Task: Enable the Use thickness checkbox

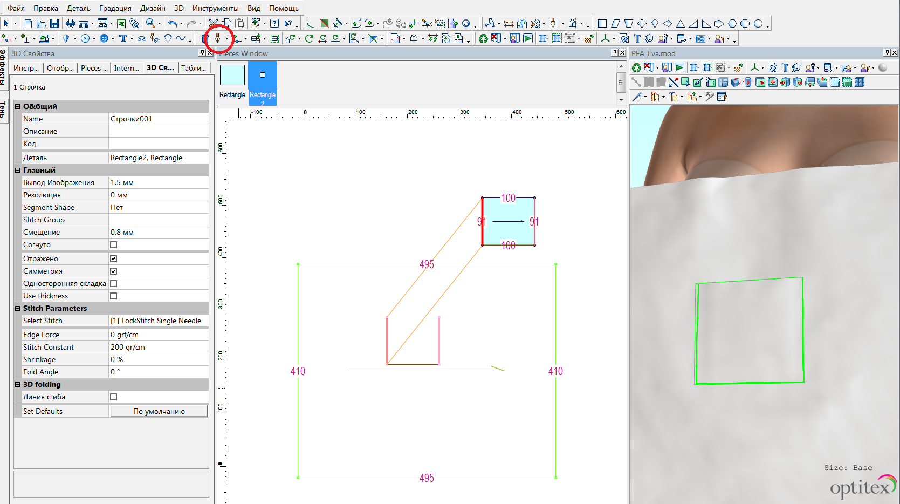Action: click(114, 296)
